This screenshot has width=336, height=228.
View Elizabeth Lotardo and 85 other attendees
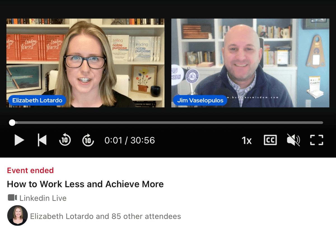click(106, 216)
